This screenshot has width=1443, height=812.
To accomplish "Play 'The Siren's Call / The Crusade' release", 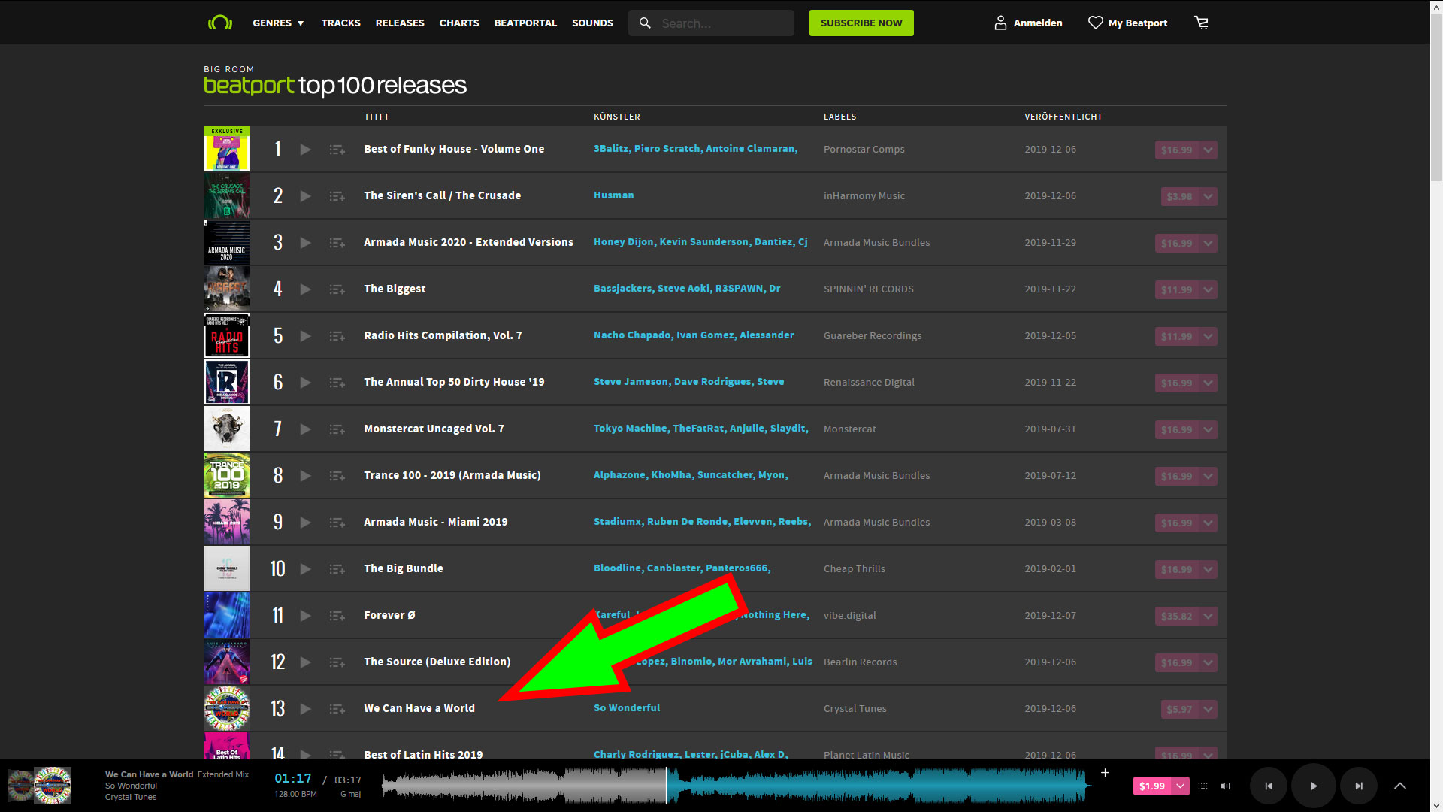I will [x=305, y=196].
